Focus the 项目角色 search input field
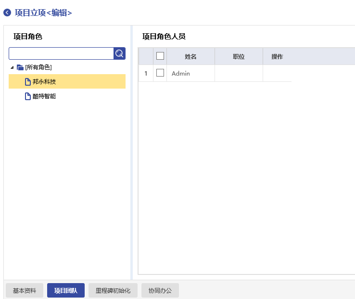Image resolution: width=355 pixels, height=299 pixels. [x=61, y=53]
